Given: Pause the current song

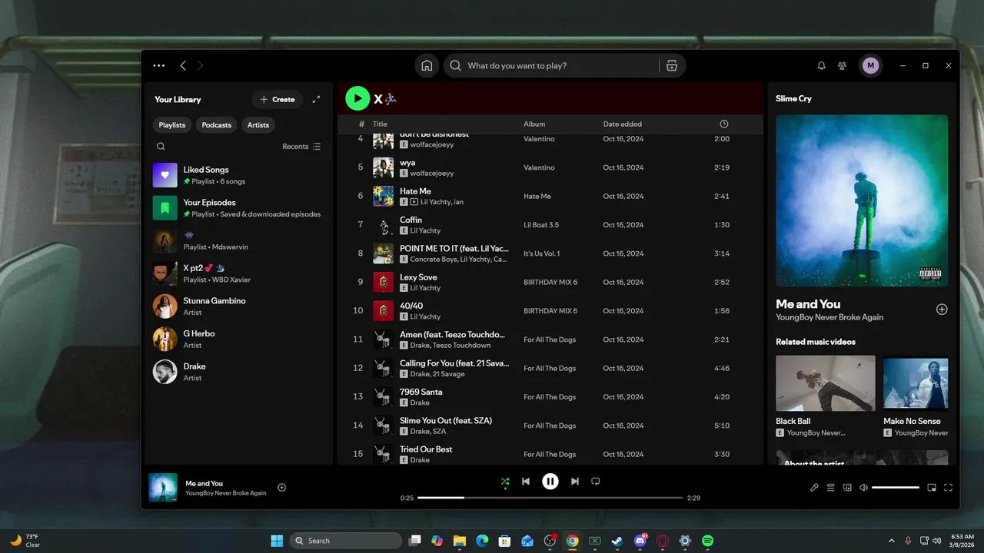Looking at the screenshot, I should pos(550,482).
